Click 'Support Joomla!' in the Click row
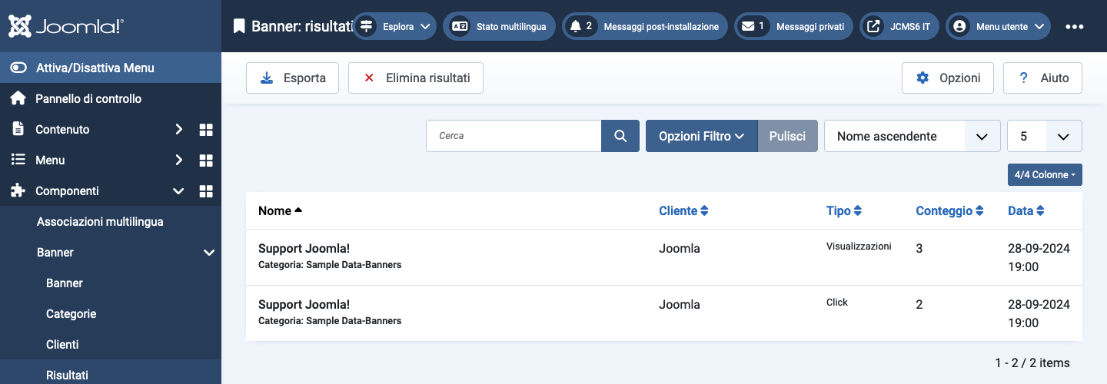 [304, 305]
